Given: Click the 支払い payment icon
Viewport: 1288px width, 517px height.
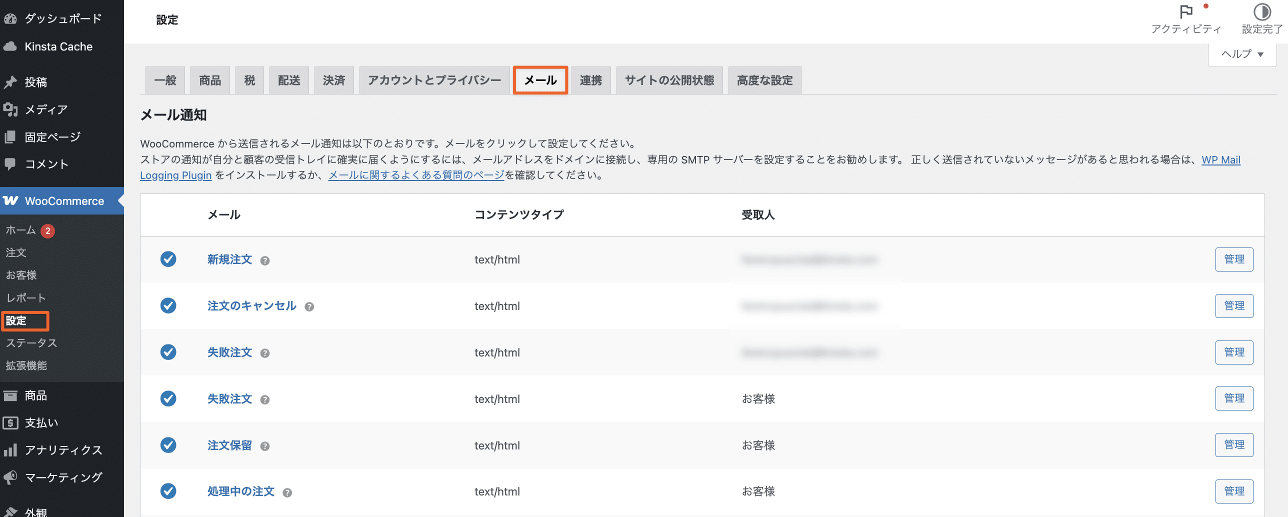Looking at the screenshot, I should (x=11, y=422).
